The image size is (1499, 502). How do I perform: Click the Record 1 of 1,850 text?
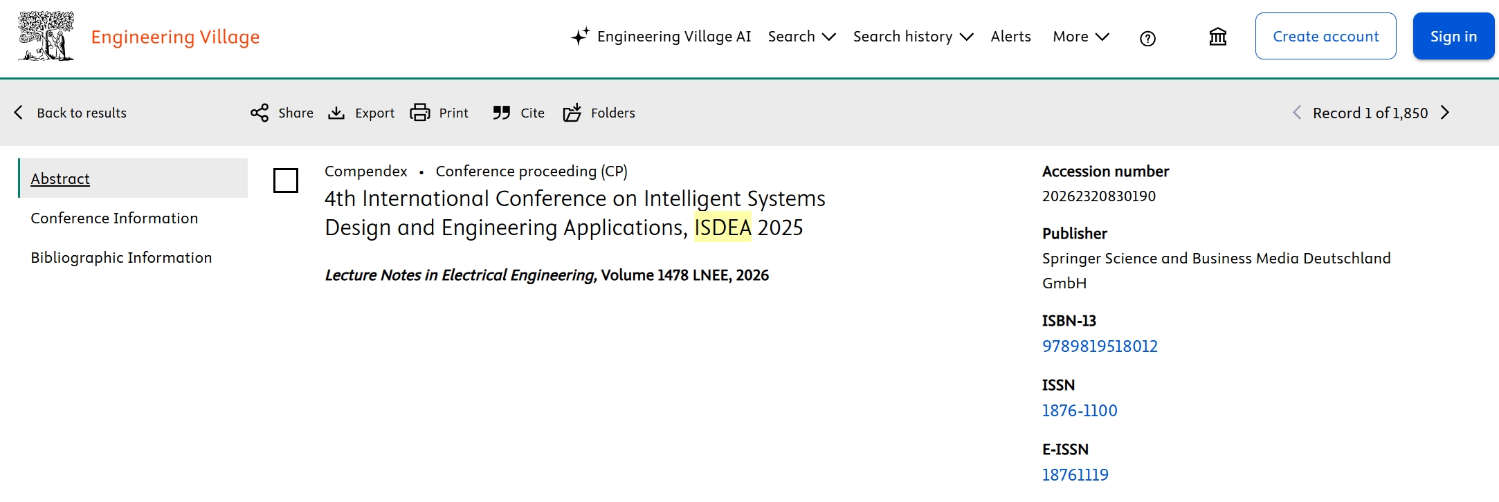coord(1370,113)
